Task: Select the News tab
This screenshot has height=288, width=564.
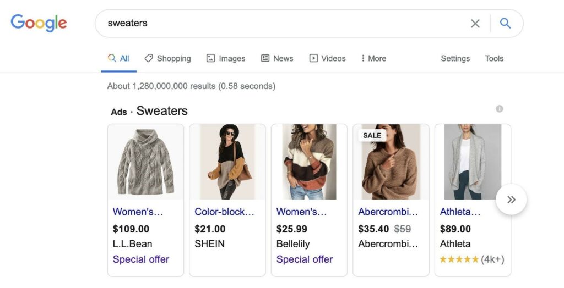Action: coord(277,58)
